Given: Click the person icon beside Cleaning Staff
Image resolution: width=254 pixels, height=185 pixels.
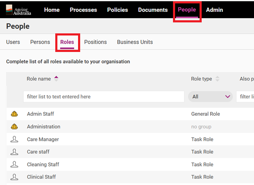Looking at the screenshot, I should pyautogui.click(x=14, y=165).
